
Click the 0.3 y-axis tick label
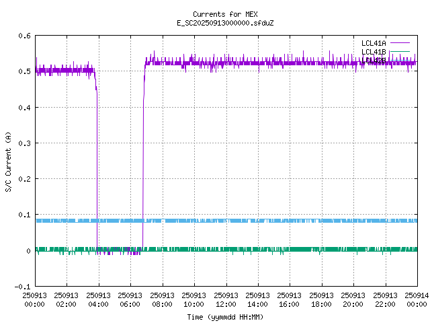pos(24,143)
